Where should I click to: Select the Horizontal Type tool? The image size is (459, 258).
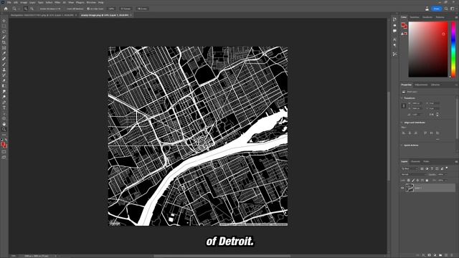coord(4,107)
